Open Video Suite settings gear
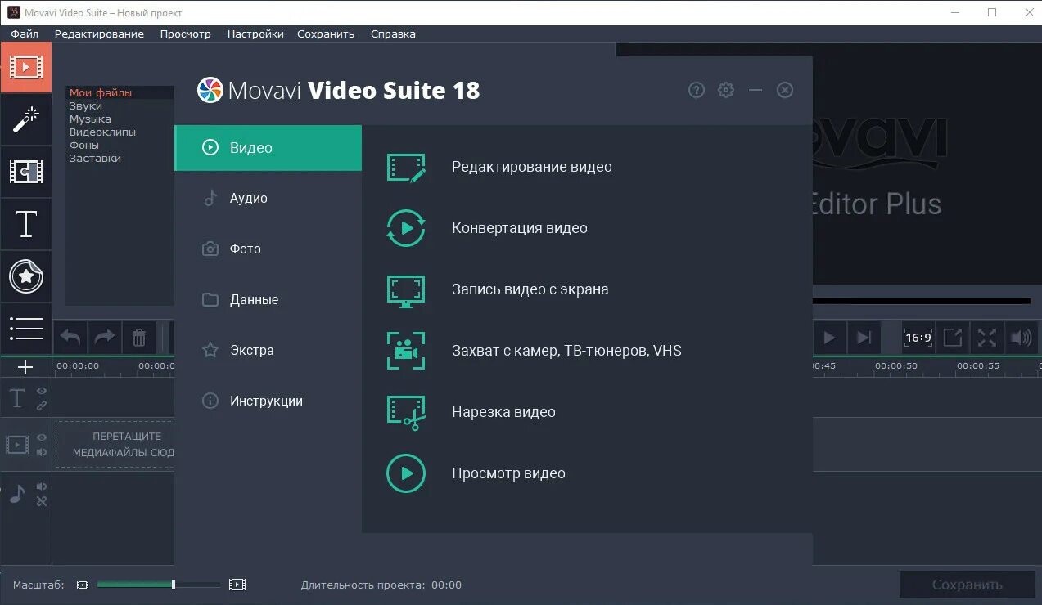The width and height of the screenshot is (1042, 605). [726, 90]
